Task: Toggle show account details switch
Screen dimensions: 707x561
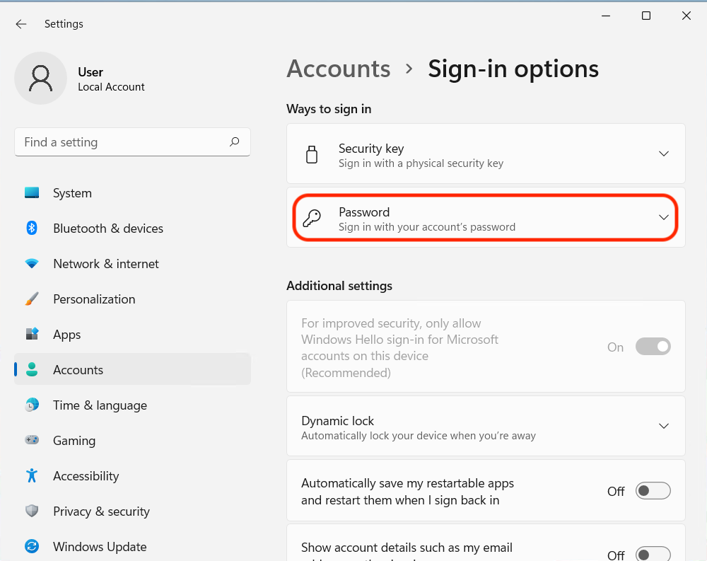Action: point(653,554)
